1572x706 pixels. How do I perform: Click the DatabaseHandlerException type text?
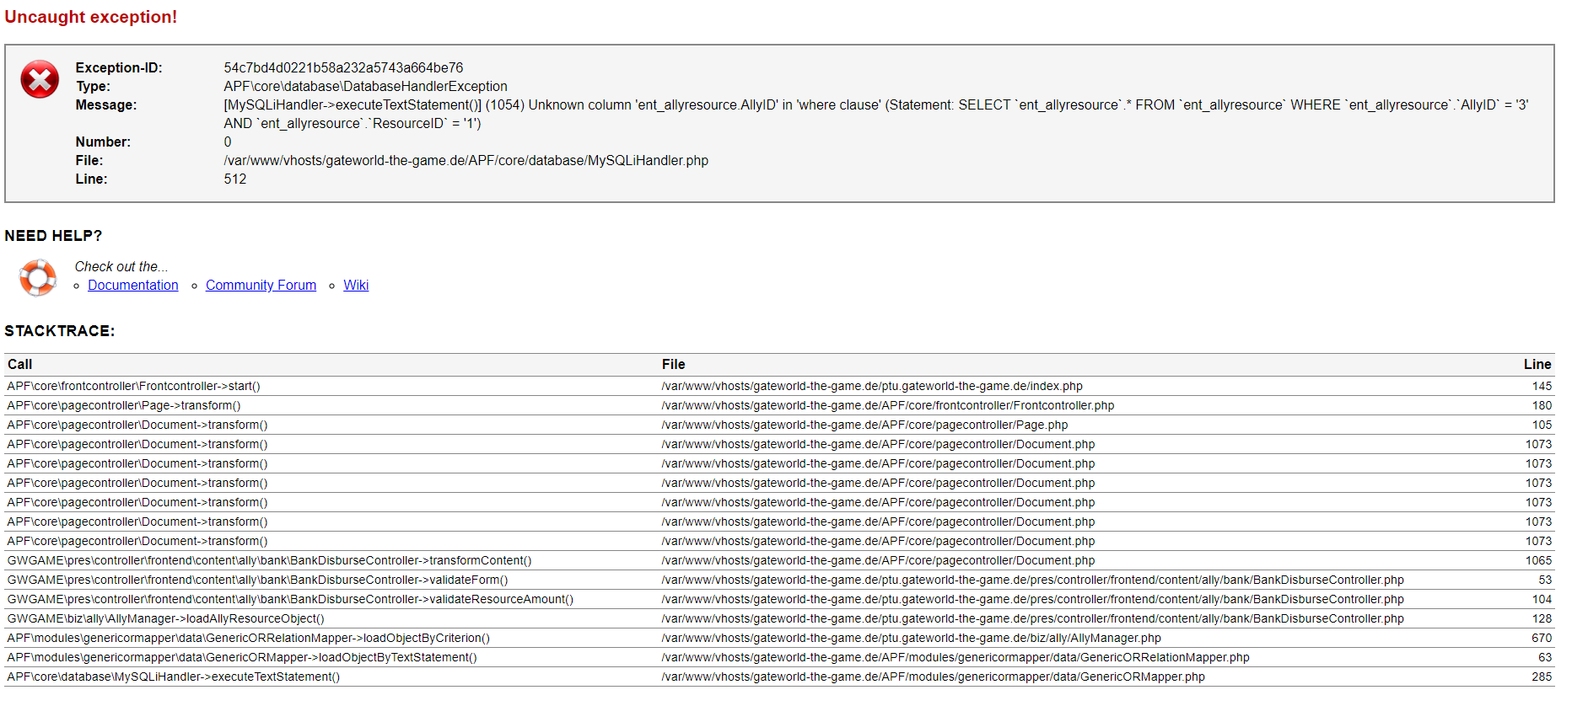coord(365,87)
